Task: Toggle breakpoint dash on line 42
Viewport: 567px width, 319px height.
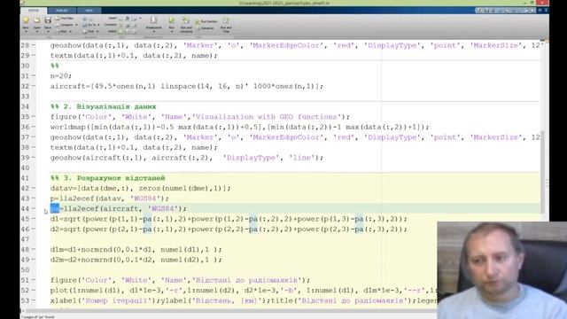Action: [34, 188]
